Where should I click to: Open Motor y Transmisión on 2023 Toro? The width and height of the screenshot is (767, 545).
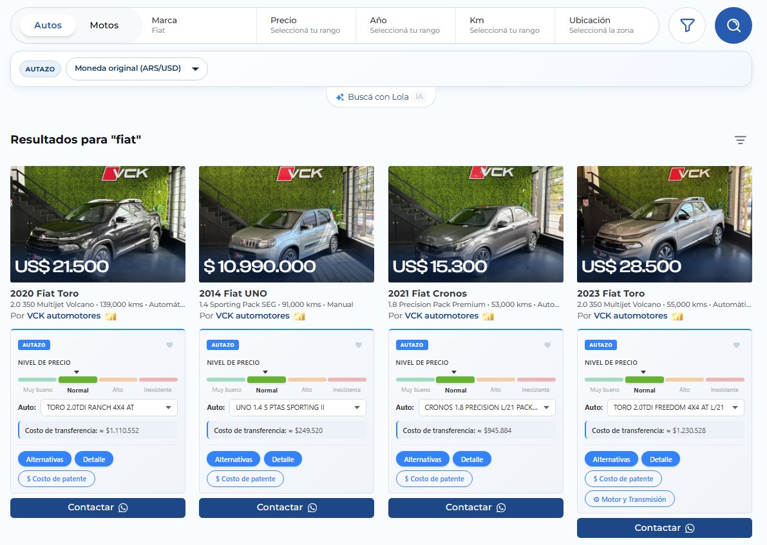click(x=630, y=499)
